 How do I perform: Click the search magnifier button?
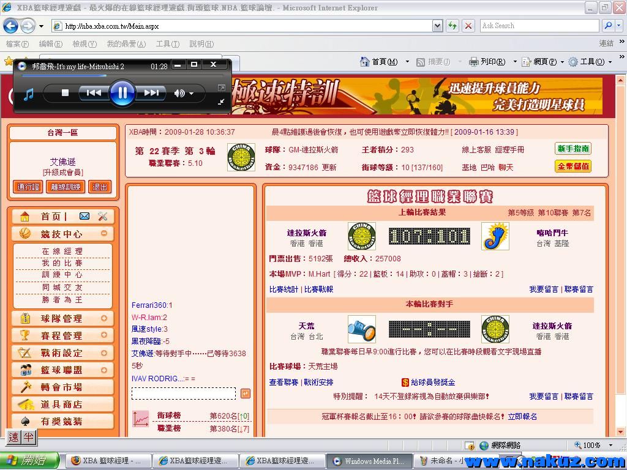608,26
